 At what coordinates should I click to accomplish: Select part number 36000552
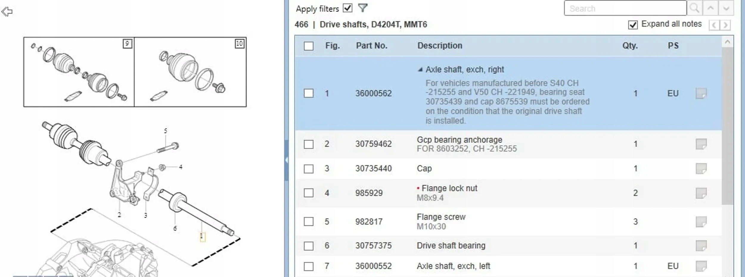[x=373, y=266]
